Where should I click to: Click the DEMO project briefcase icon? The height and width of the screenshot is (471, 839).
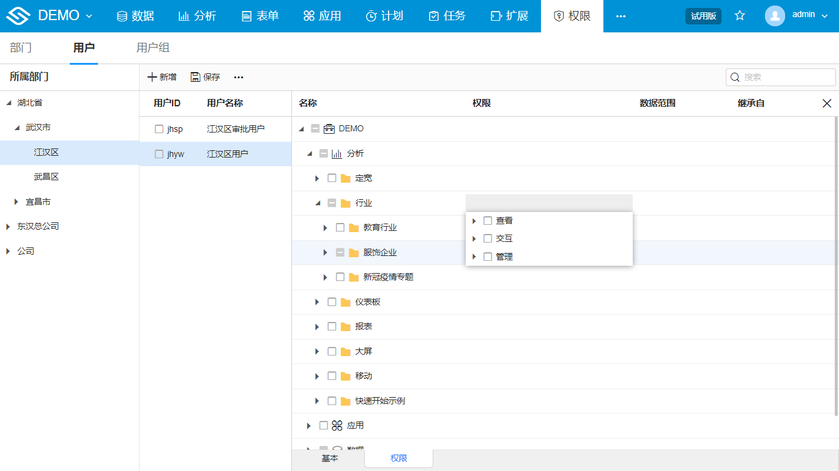pos(329,128)
